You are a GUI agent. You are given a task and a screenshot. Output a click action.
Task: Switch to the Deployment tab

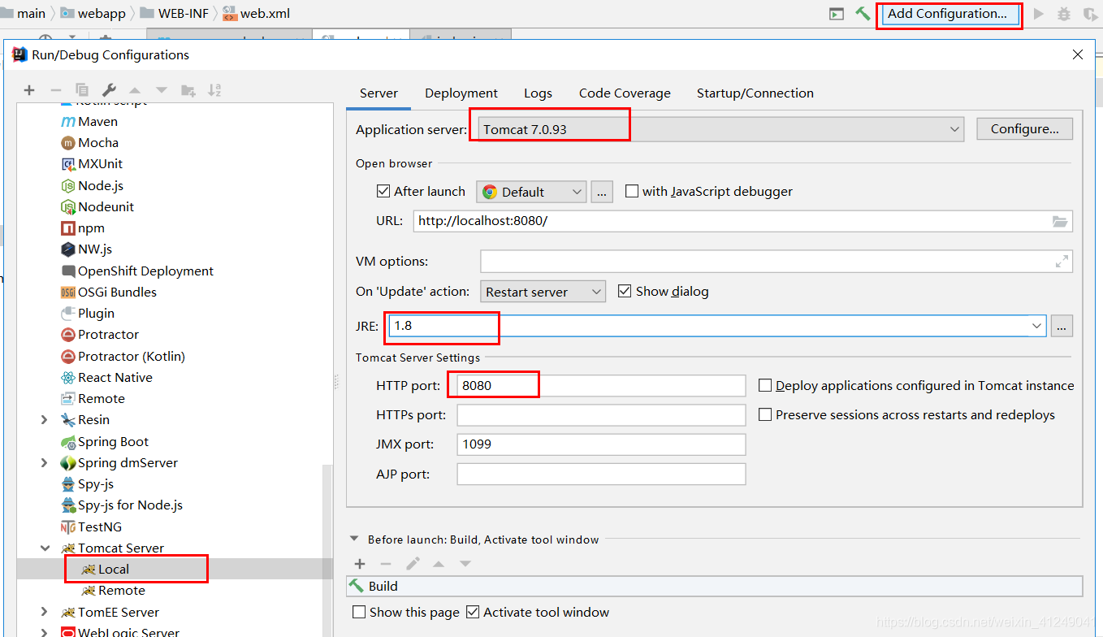click(x=461, y=93)
